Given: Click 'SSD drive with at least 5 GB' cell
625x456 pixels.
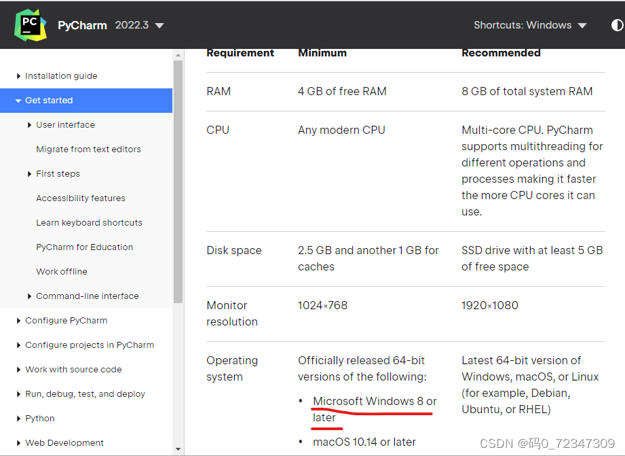Looking at the screenshot, I should point(532,258).
